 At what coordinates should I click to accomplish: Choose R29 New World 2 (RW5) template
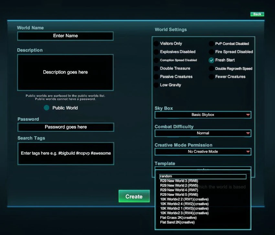click(x=179, y=185)
